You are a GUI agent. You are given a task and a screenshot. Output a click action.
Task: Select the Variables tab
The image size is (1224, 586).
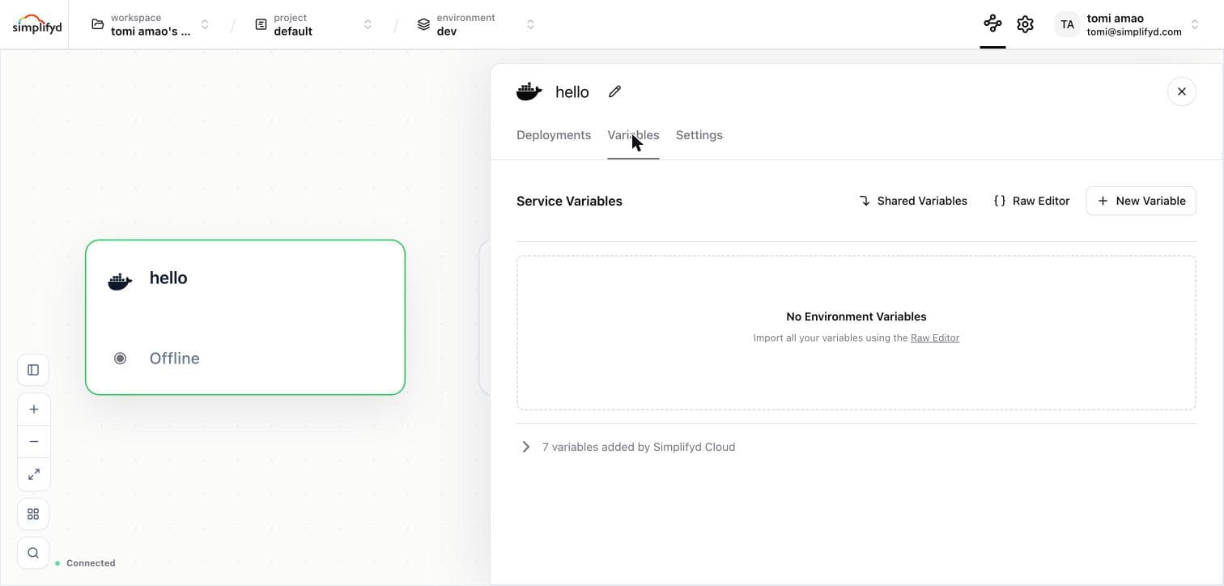[x=633, y=135]
